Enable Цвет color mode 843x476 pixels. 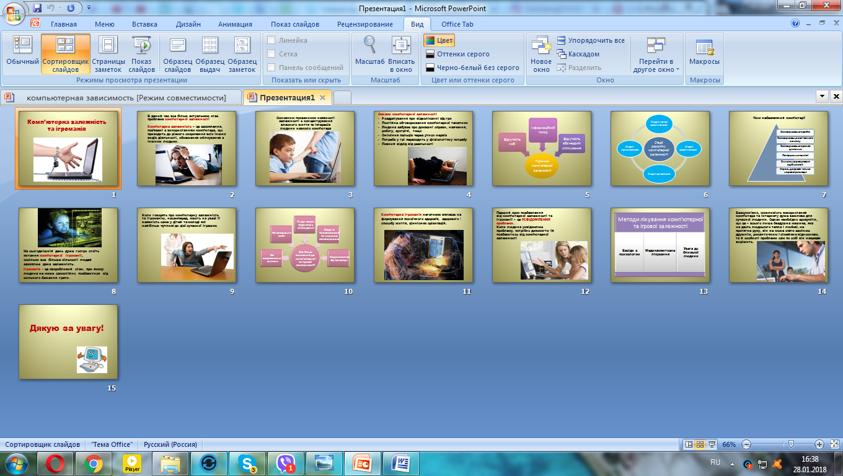[x=439, y=40]
